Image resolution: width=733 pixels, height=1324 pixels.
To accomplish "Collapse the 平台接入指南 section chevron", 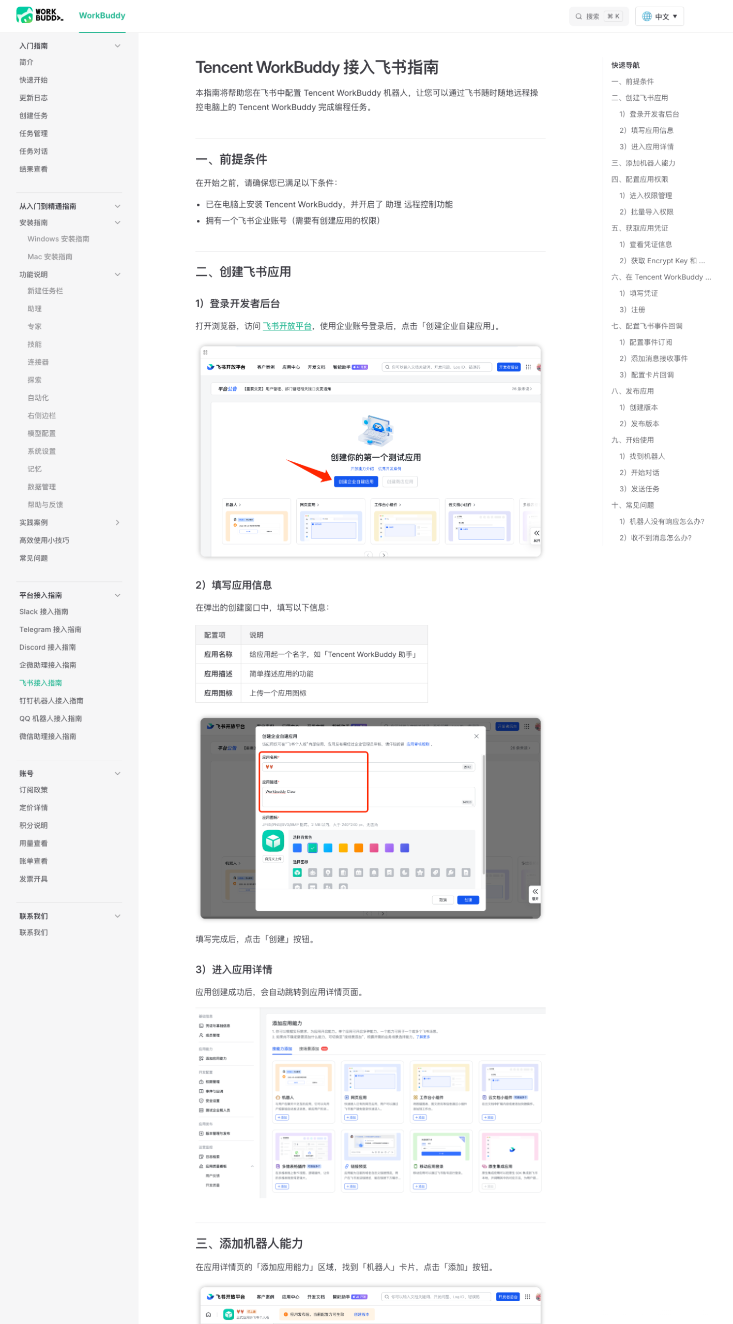I will point(117,595).
